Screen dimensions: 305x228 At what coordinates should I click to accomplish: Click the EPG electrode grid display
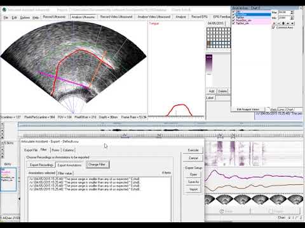point(219,38)
